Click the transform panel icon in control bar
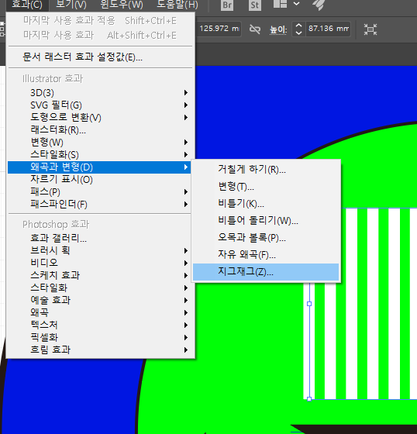 coord(370,29)
